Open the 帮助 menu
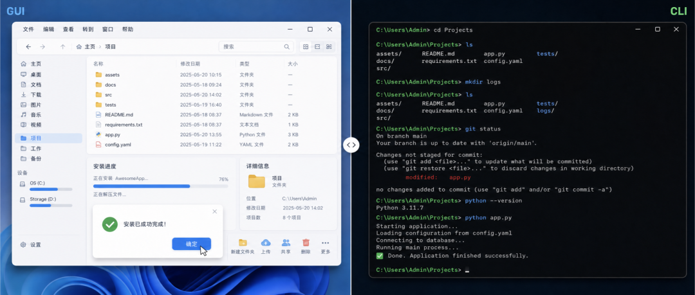Screen dimensions: 695x295 click(x=127, y=29)
